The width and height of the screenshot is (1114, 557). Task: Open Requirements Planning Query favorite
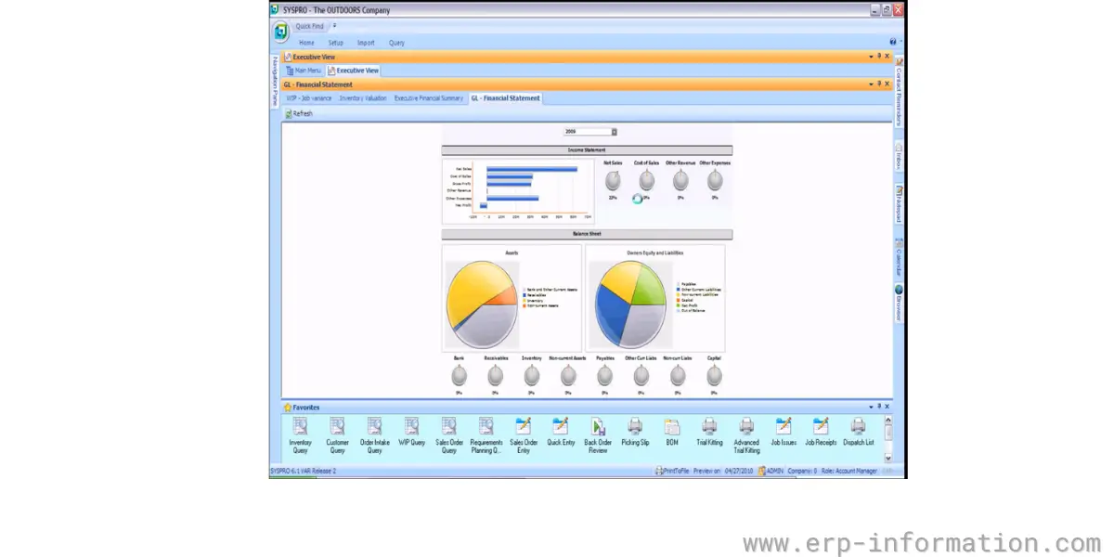click(x=486, y=434)
